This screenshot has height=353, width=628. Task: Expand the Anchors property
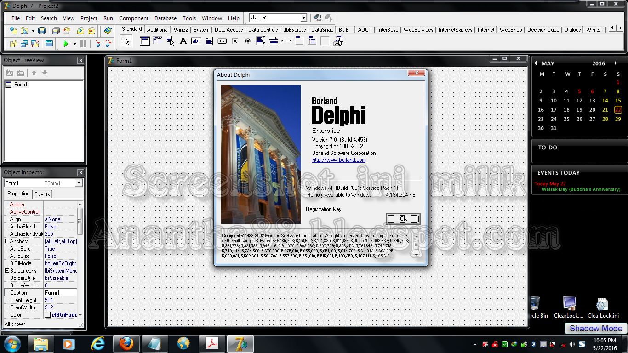coord(7,241)
